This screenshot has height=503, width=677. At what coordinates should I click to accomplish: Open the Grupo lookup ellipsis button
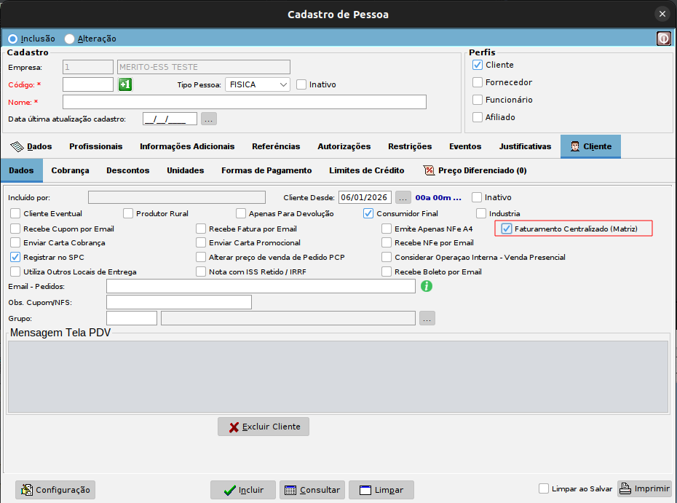[x=427, y=318]
